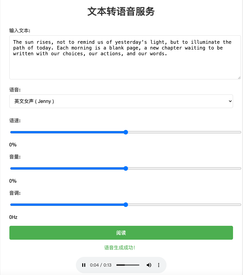Viewport: 243px width, 275px height.
Task: Click the 语速 label text
Action: click(15, 121)
